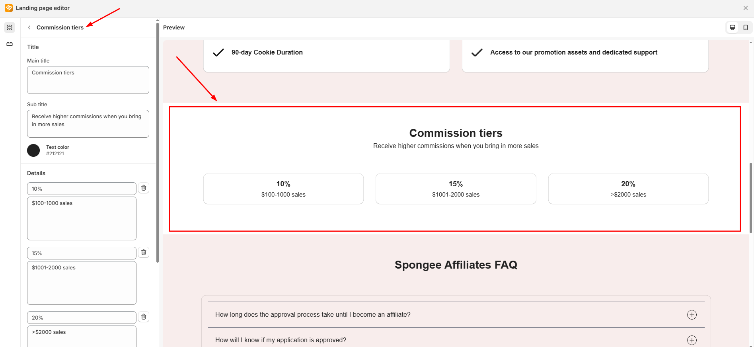
Task: Click the Main title input field
Action: click(88, 80)
